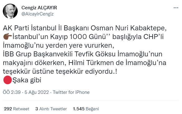The height and width of the screenshot is (114, 182).
Task: Click the @AlcayirCengiz handle
Action: (x=38, y=14)
